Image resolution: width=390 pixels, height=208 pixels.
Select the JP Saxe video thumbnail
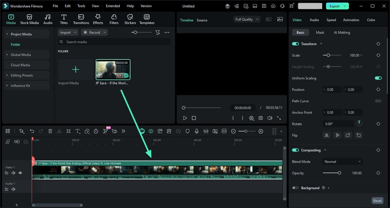point(113,69)
